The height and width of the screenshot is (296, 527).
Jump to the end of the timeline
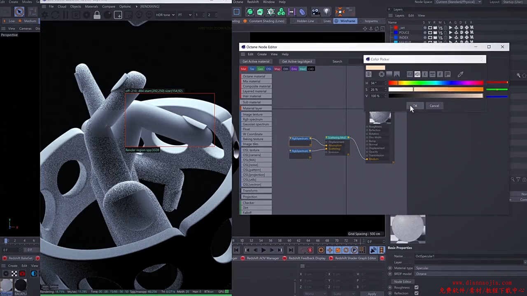tap(291, 250)
